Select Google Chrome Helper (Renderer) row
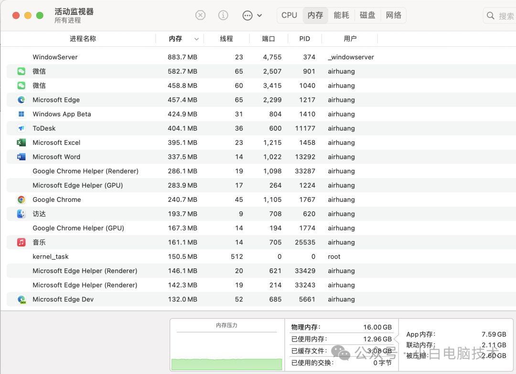Screen dimensions: 516x374 coord(261,171)
